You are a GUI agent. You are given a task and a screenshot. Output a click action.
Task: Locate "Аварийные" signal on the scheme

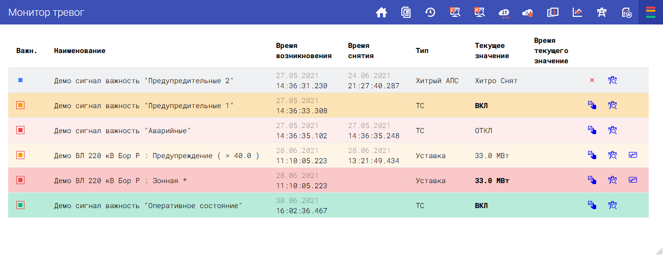pos(613,131)
